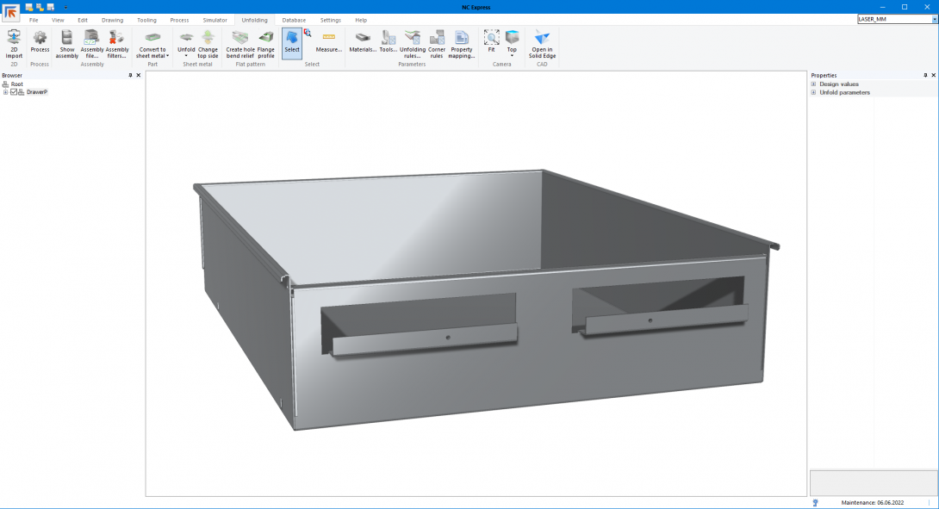Click Open in Solid Edge

542,41
